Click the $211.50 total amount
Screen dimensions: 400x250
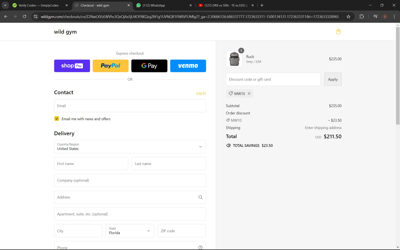pyautogui.click(x=333, y=136)
